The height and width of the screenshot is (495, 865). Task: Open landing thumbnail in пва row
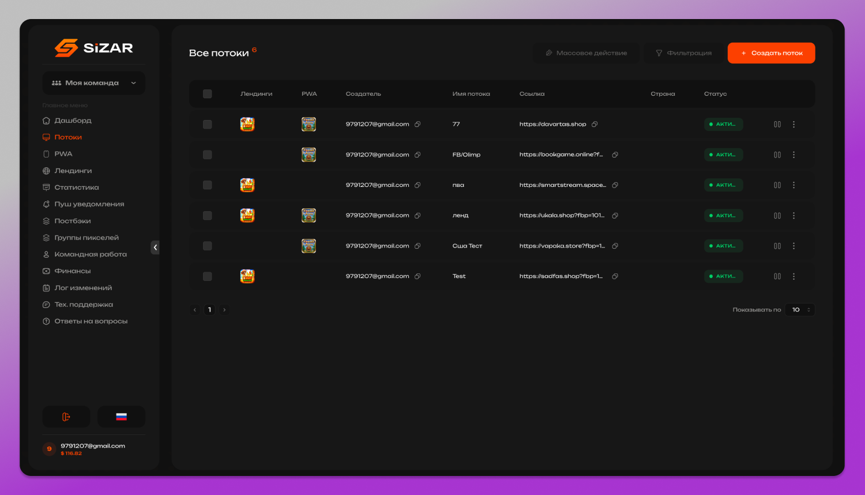click(247, 185)
